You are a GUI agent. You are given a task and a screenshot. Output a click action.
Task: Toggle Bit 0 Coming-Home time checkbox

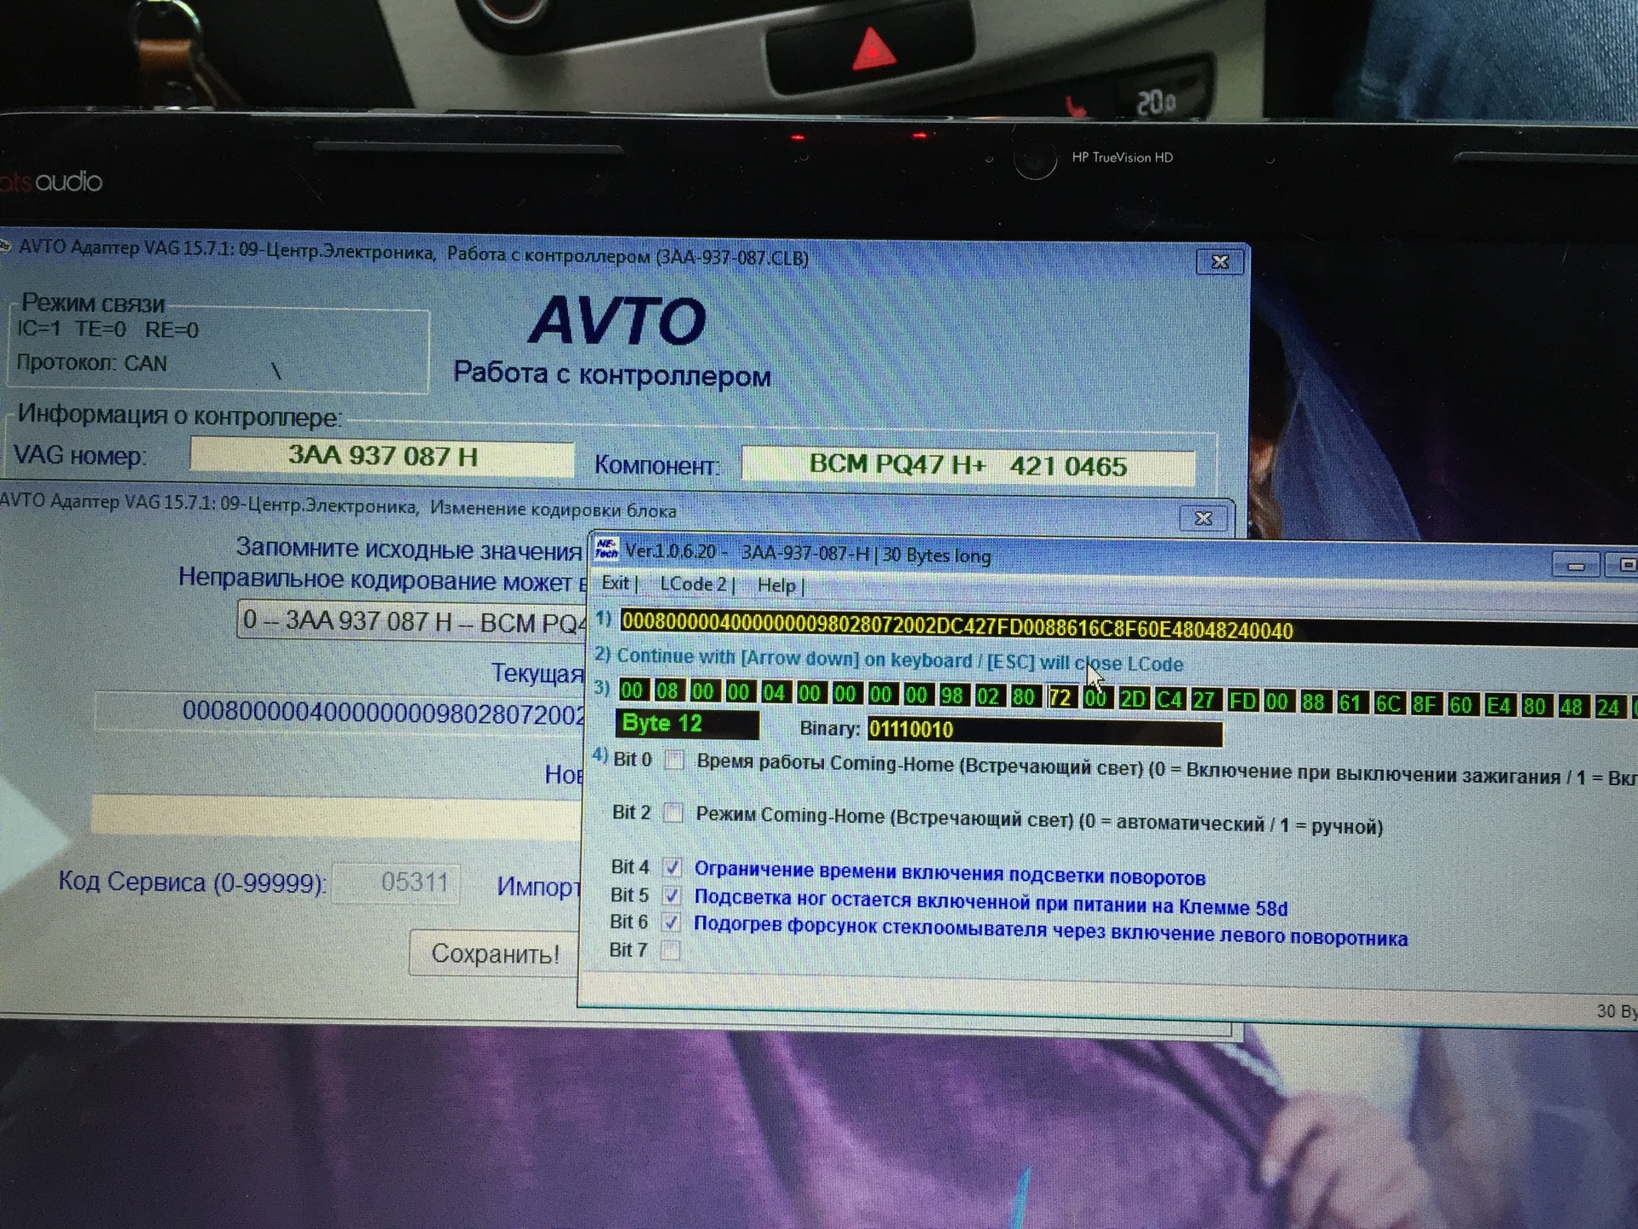pyautogui.click(x=674, y=760)
